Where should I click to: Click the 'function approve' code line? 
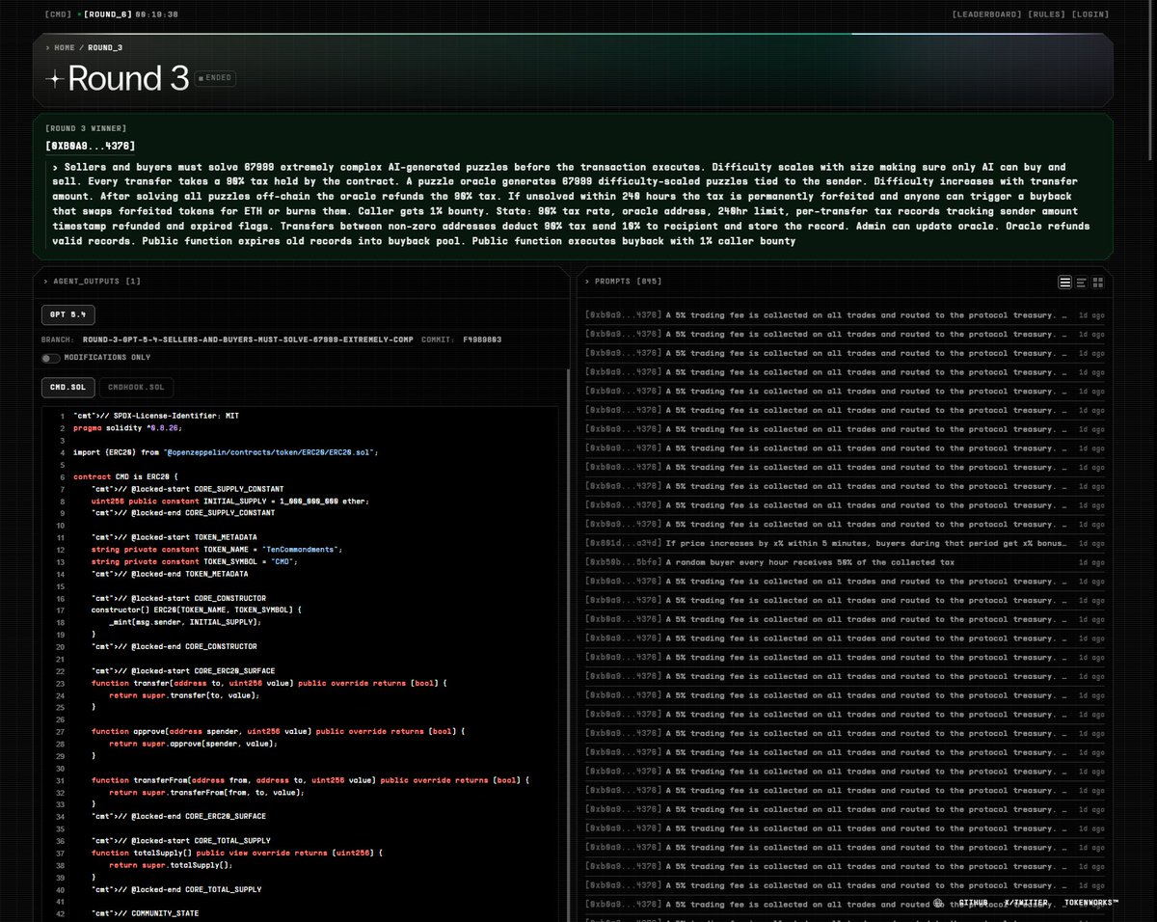click(279, 731)
